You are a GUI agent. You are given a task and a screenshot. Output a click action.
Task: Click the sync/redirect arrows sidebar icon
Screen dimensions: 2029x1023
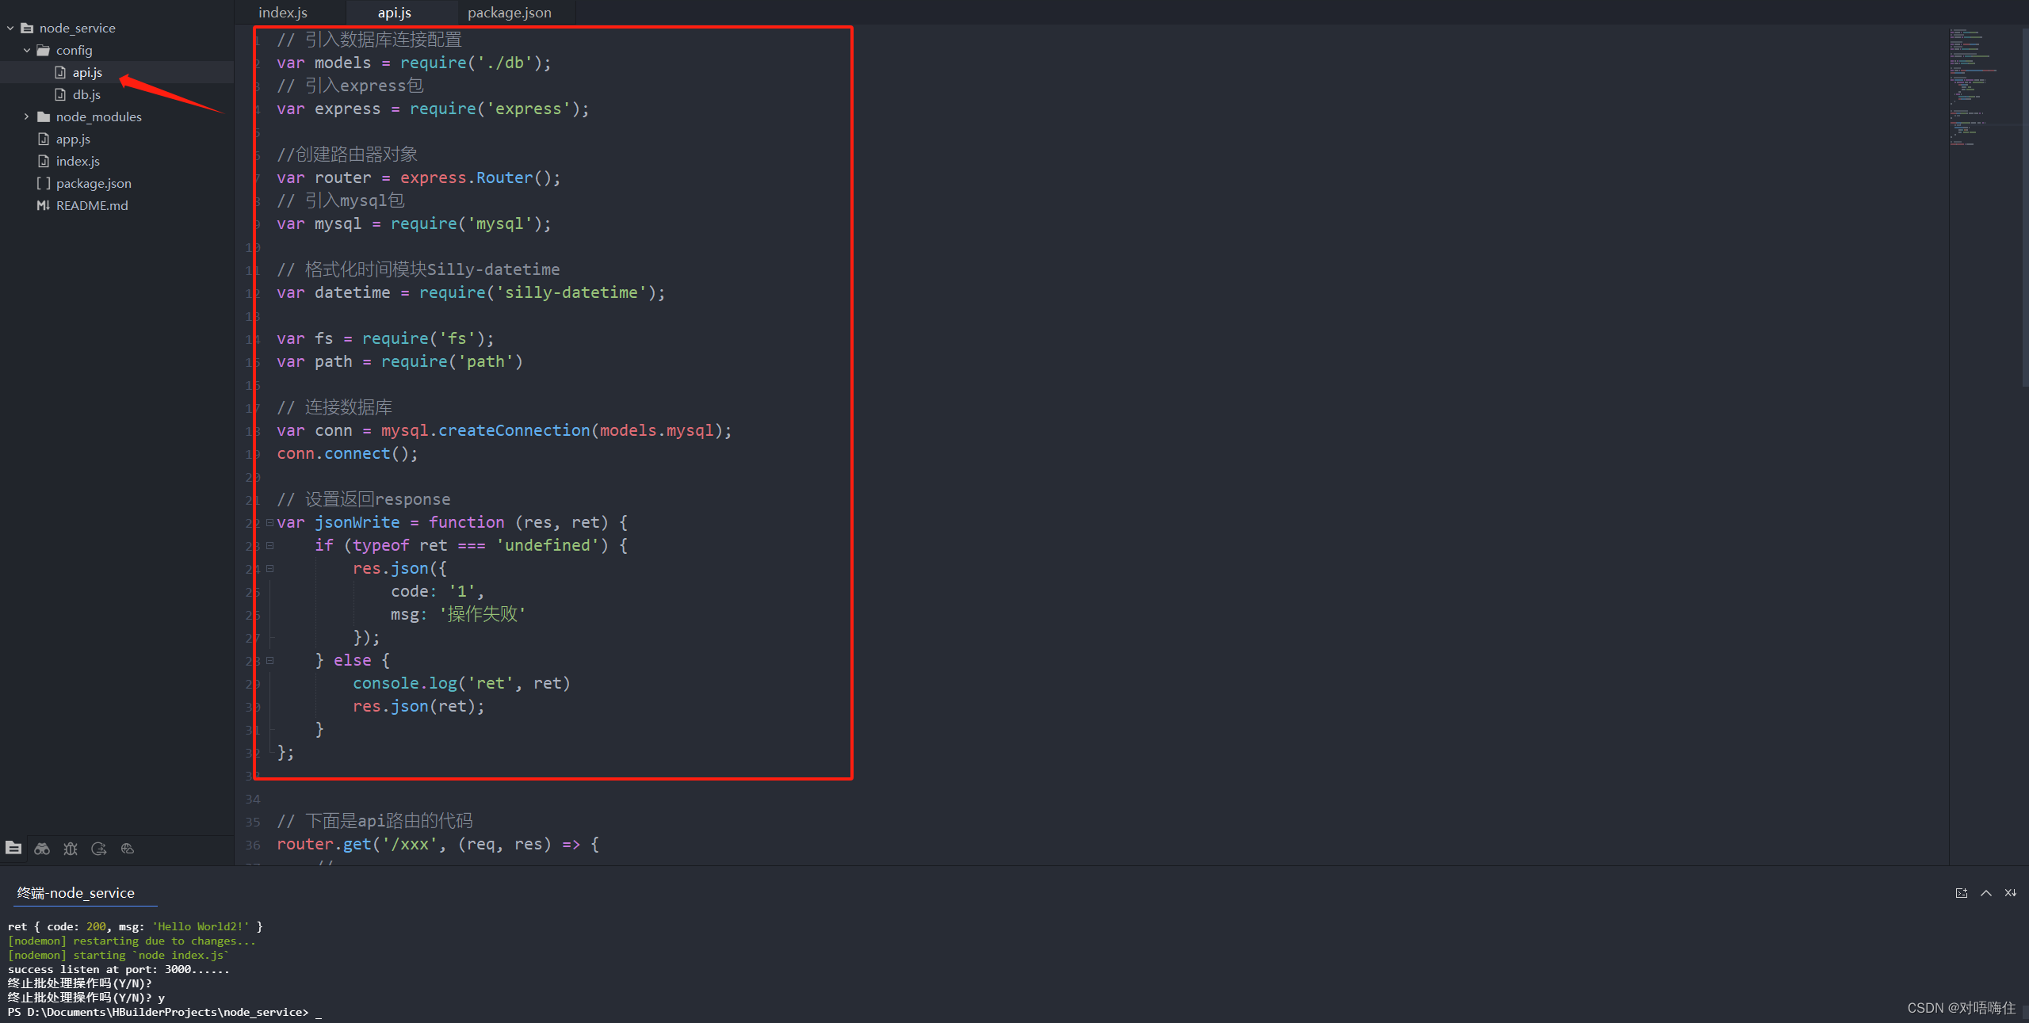click(99, 849)
